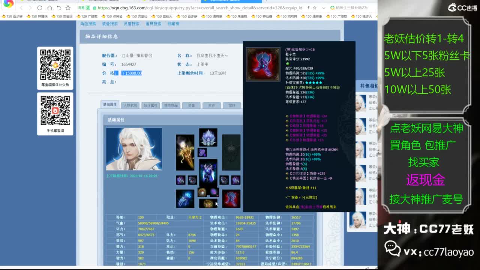Open the 装备搜索 navigation tab
480x270 pixels.
coord(110,24)
